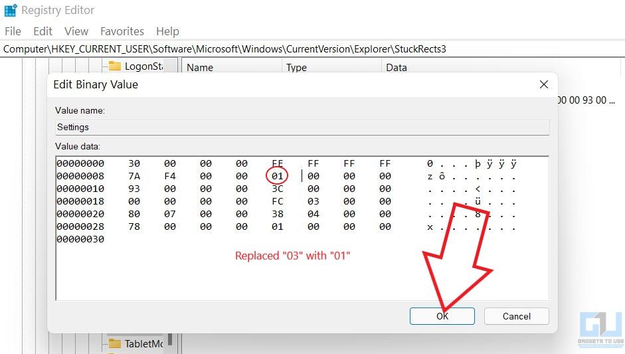
Task: Click byte 93 in row 00000010
Action: pos(134,189)
